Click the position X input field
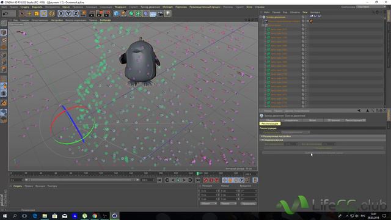 click(209, 191)
